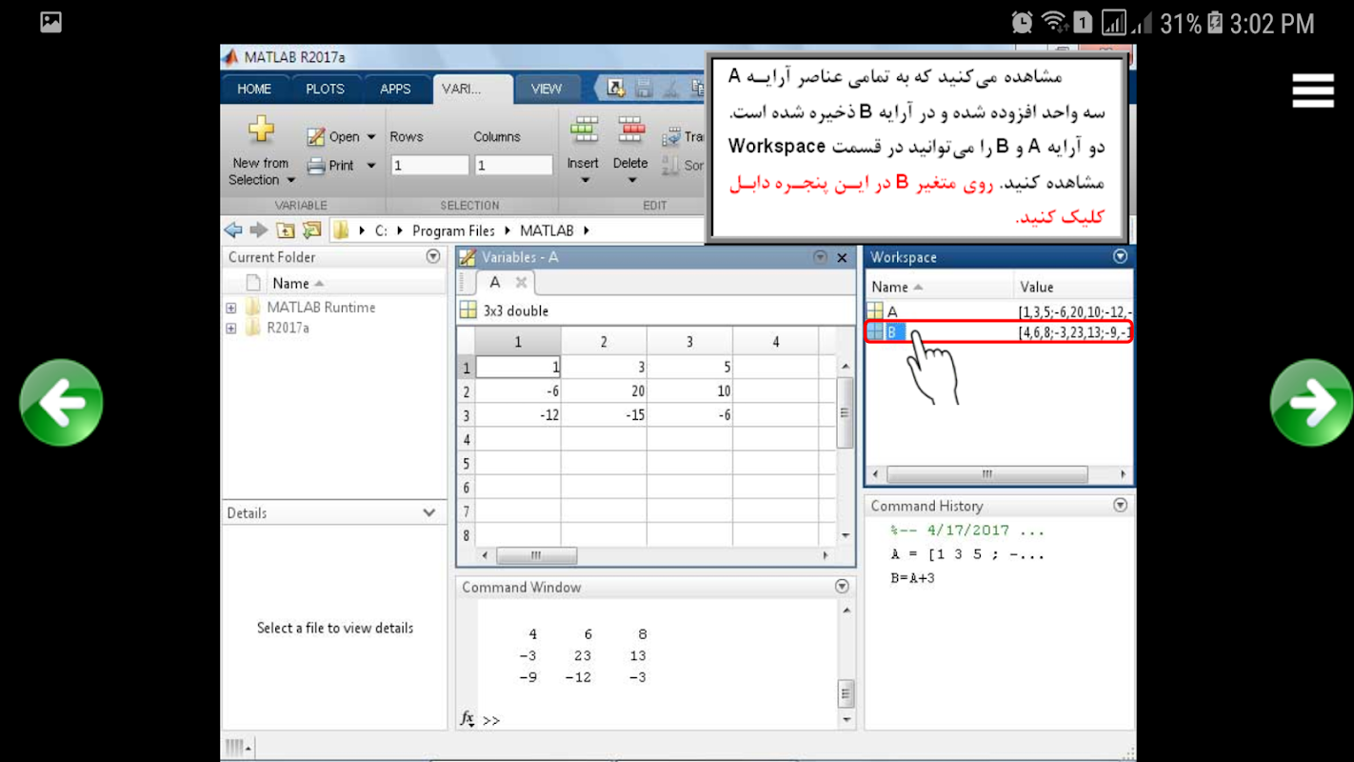This screenshot has height=762, width=1354.
Task: Tap the green next arrow button
Action: [1311, 402]
